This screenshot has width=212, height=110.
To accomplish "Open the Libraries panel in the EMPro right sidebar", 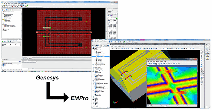I will (x=207, y=59).
